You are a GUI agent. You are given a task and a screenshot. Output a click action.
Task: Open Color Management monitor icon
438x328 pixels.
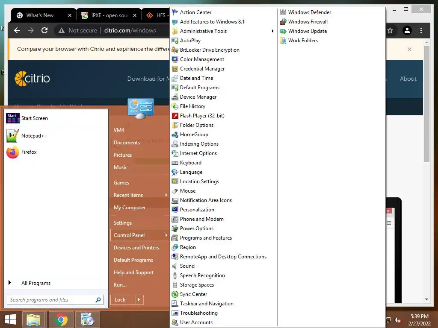click(175, 59)
